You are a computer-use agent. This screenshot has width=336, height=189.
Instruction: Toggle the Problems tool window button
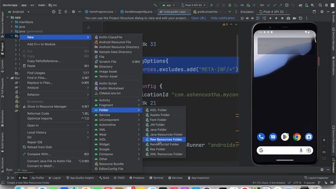[136, 178]
